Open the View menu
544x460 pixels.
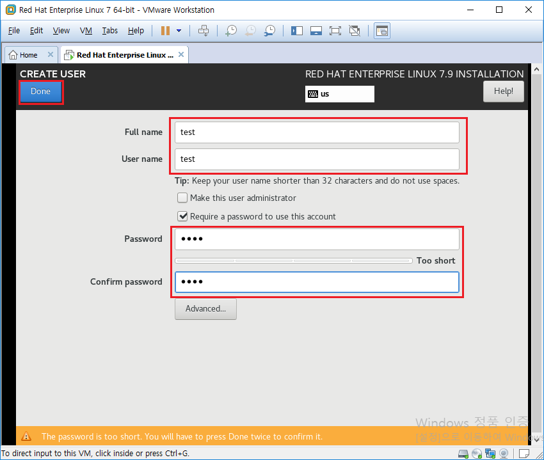click(x=61, y=31)
